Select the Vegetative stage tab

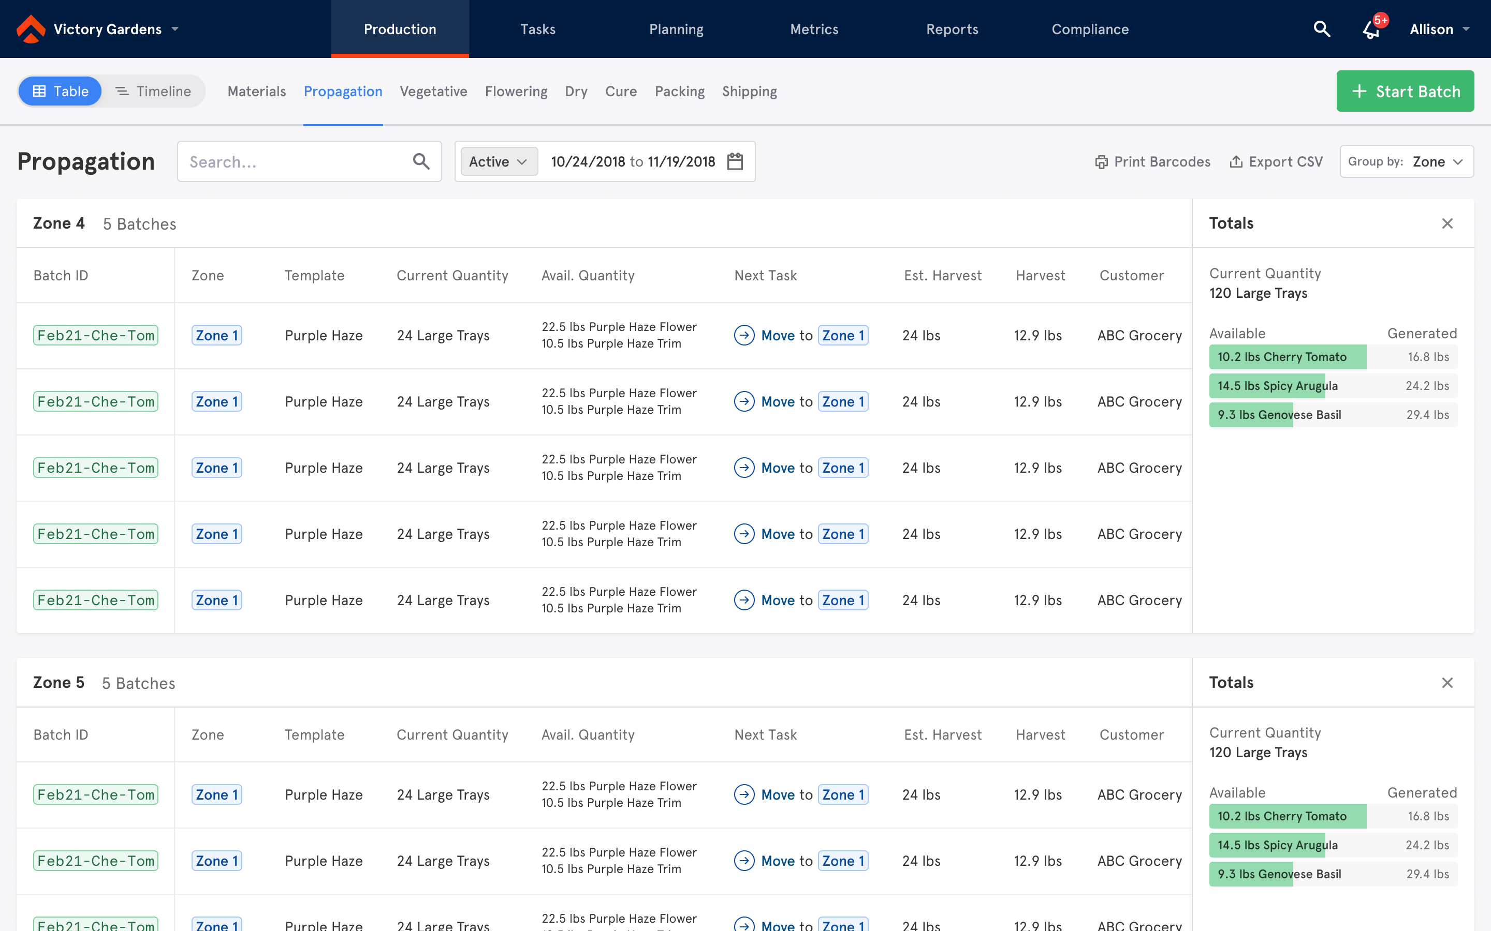(x=433, y=91)
